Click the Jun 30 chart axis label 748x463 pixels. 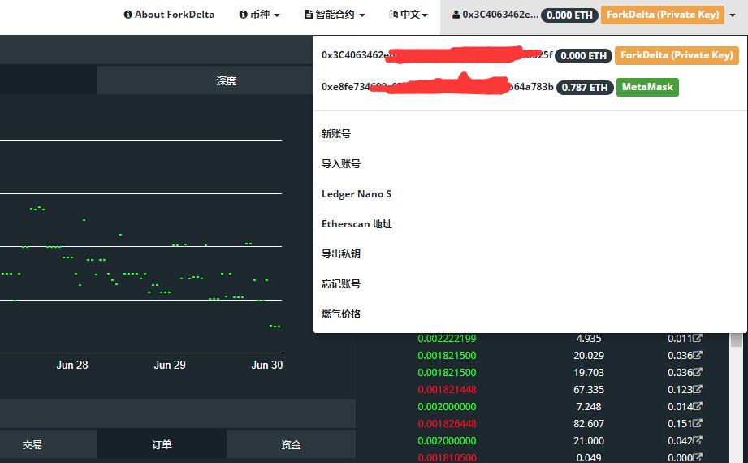pyautogui.click(x=267, y=366)
